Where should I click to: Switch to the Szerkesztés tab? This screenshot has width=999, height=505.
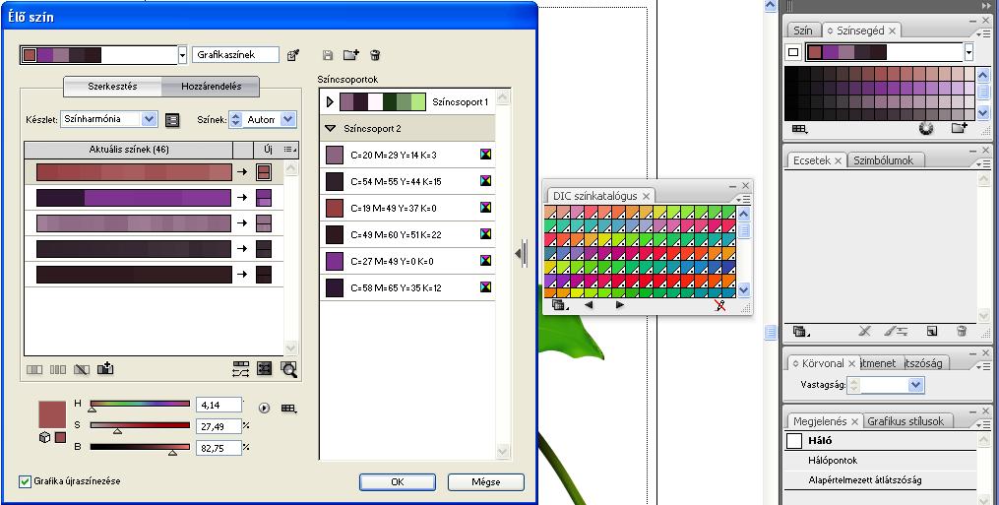(112, 86)
